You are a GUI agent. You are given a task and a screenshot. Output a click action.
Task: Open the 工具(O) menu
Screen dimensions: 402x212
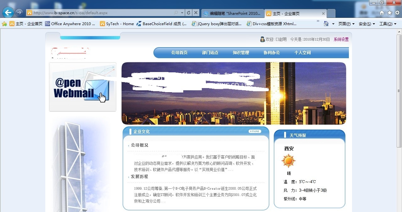(x=388, y=24)
